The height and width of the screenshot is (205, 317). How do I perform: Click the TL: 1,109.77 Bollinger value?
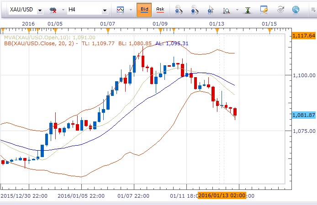pos(98,43)
